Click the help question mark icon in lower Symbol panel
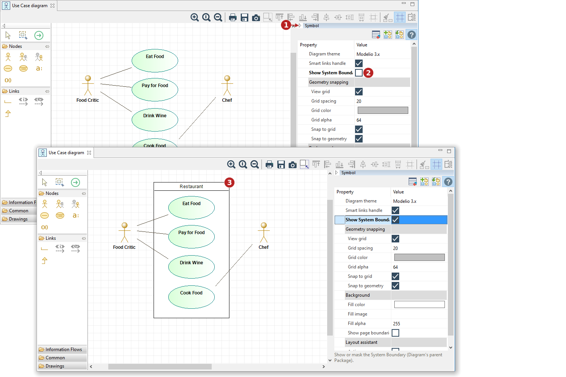The width and height of the screenshot is (566, 377). point(448,182)
